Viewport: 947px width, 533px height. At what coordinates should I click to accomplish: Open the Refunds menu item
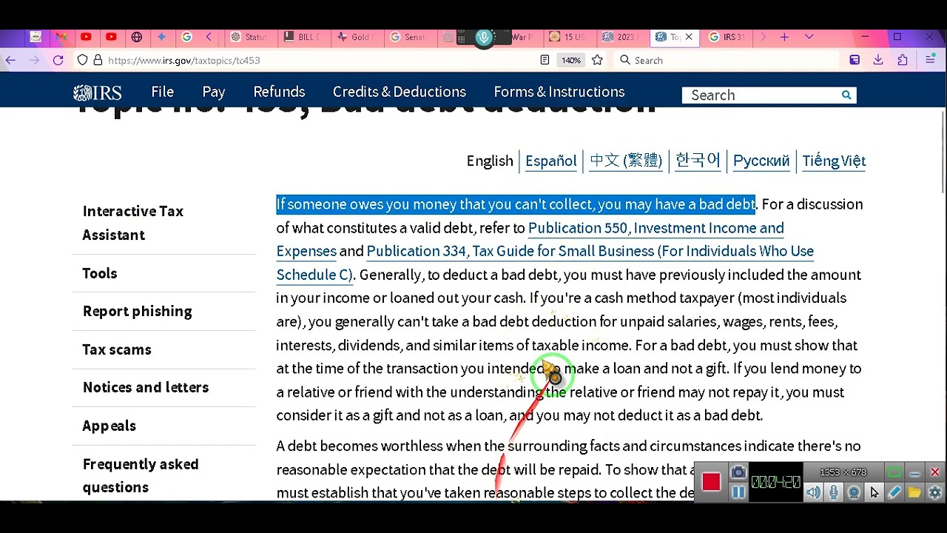pos(279,92)
